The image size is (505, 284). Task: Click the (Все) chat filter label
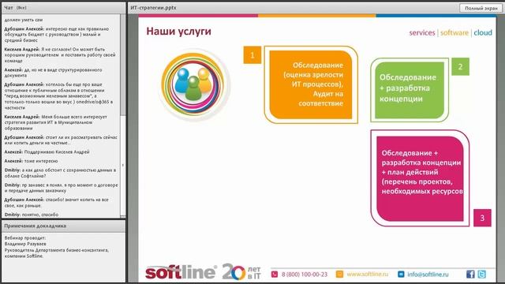tap(21, 8)
